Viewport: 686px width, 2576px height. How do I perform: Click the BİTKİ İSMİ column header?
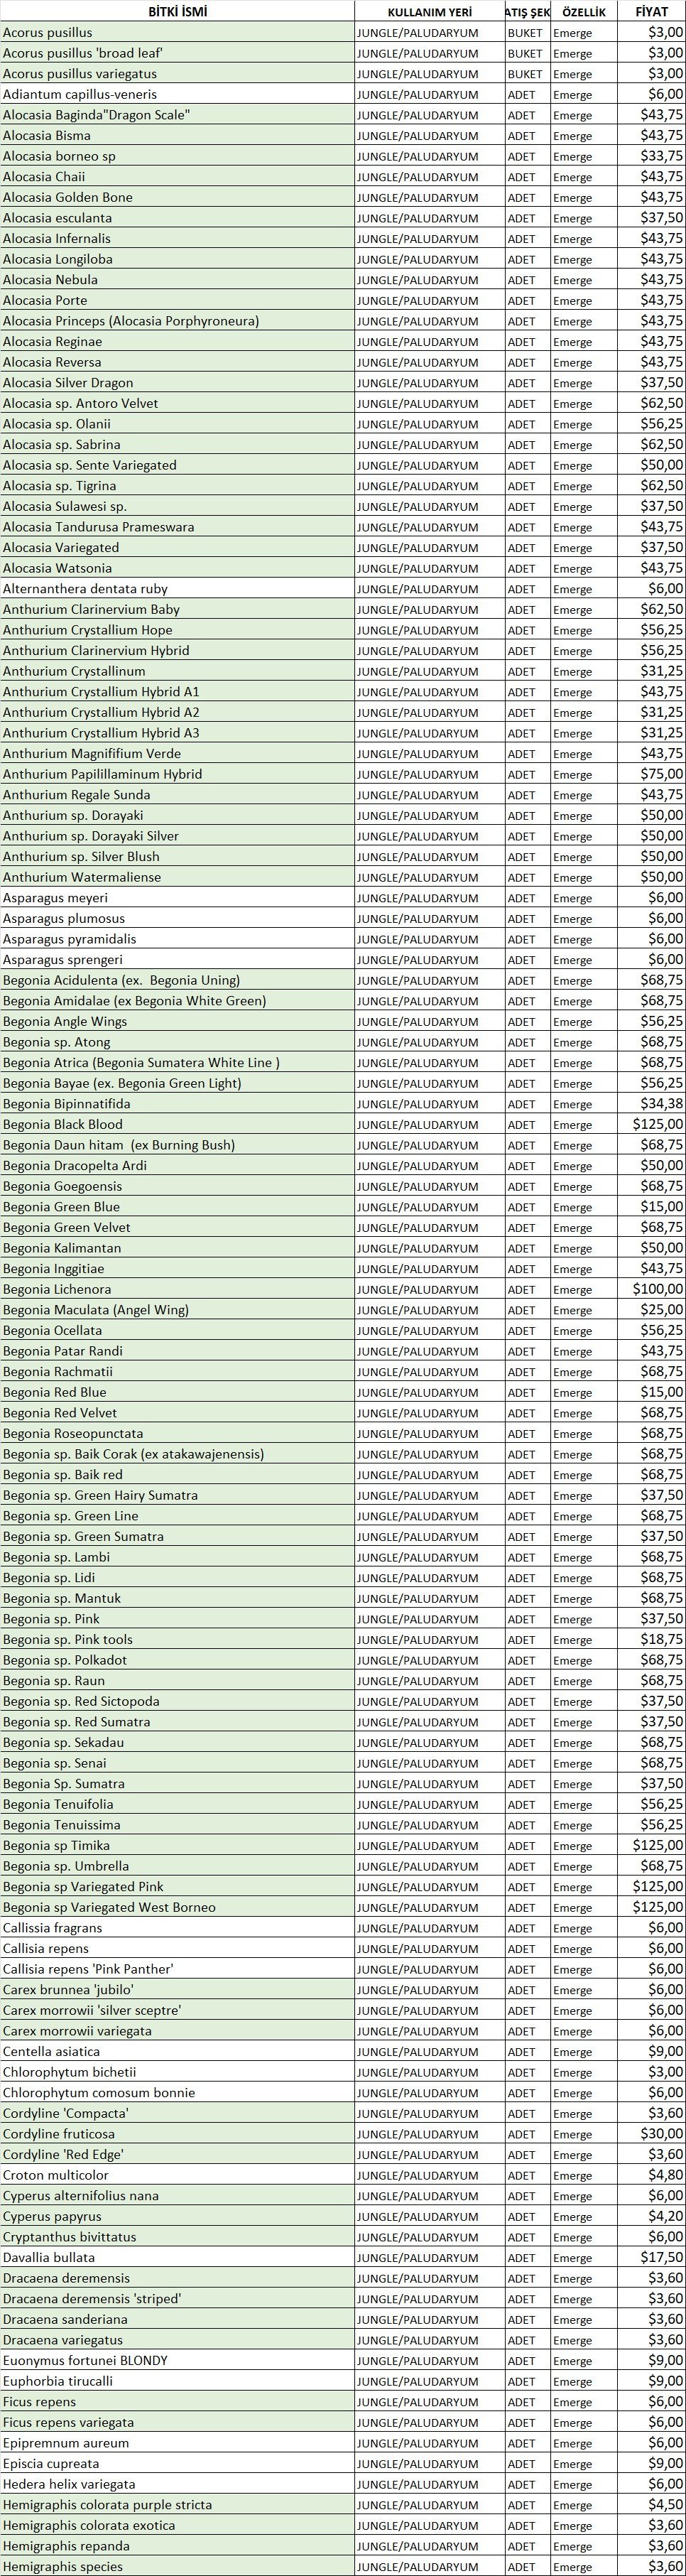[x=177, y=11]
